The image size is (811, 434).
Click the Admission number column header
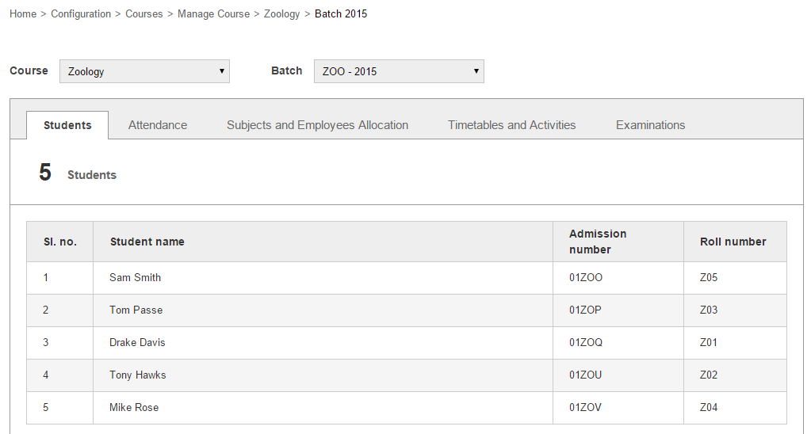coord(598,242)
